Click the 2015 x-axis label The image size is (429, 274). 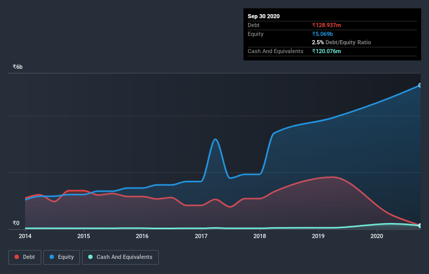[84, 236]
